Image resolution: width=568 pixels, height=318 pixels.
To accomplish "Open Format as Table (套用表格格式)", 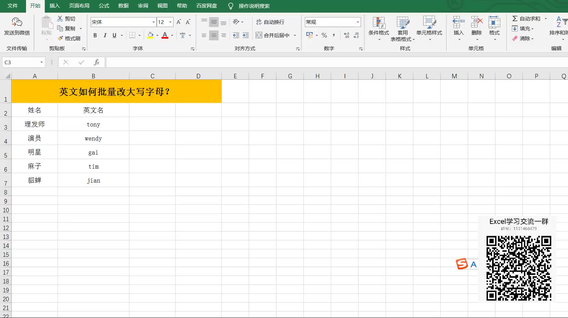I will pyautogui.click(x=403, y=29).
